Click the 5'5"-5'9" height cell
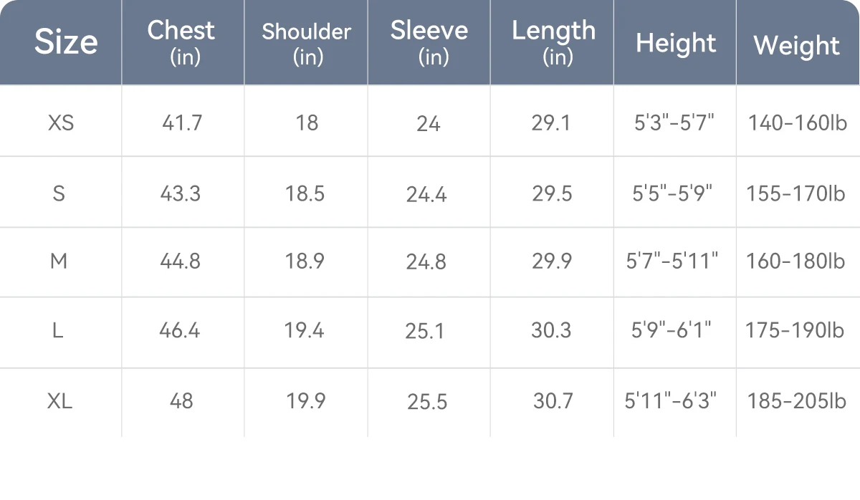 pyautogui.click(x=672, y=193)
